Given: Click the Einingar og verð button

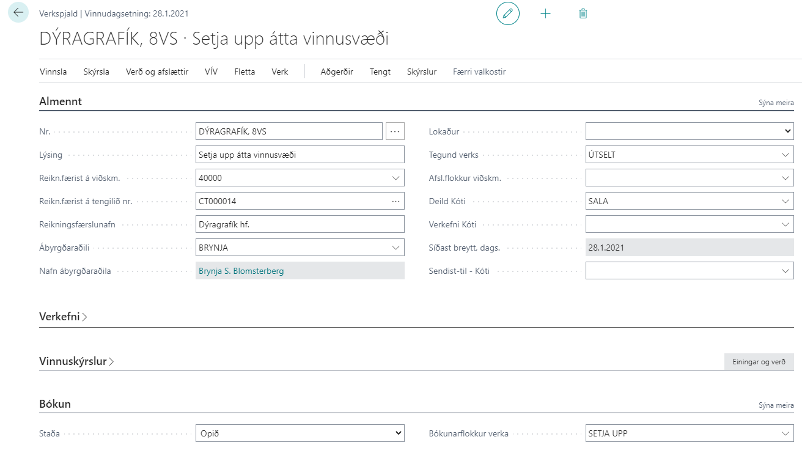Looking at the screenshot, I should point(759,361).
